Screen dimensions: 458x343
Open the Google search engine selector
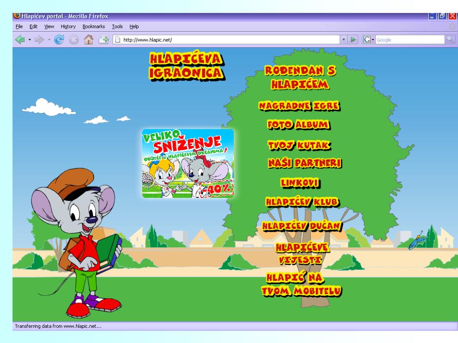(x=369, y=40)
